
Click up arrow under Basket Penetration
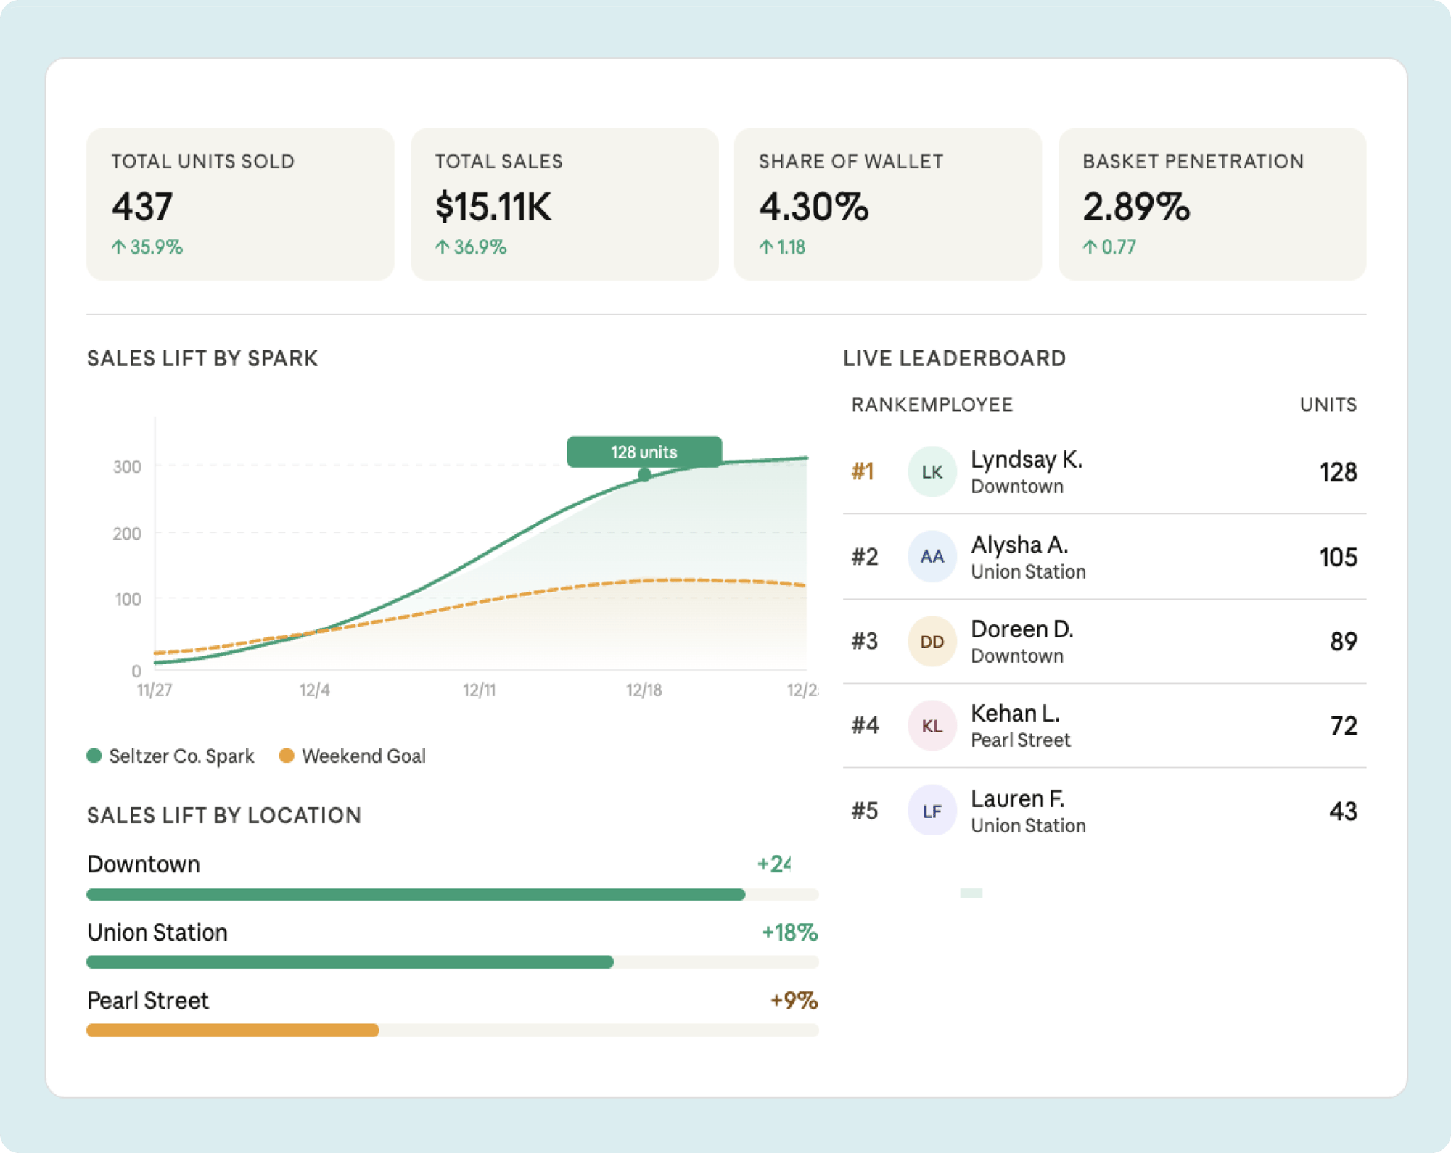click(1090, 247)
